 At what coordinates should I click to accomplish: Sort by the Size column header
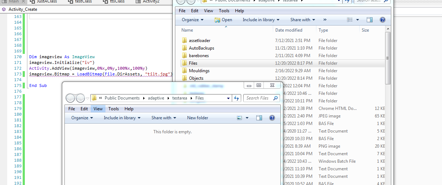372,30
